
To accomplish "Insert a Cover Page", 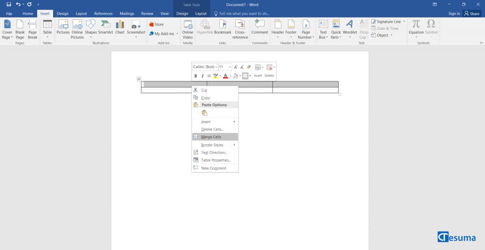I will [7, 29].
